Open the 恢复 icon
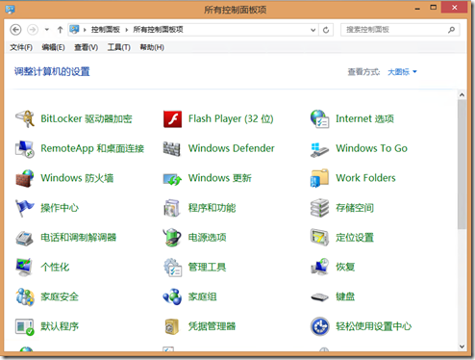Screen dimensions: 475x360 coord(319,267)
